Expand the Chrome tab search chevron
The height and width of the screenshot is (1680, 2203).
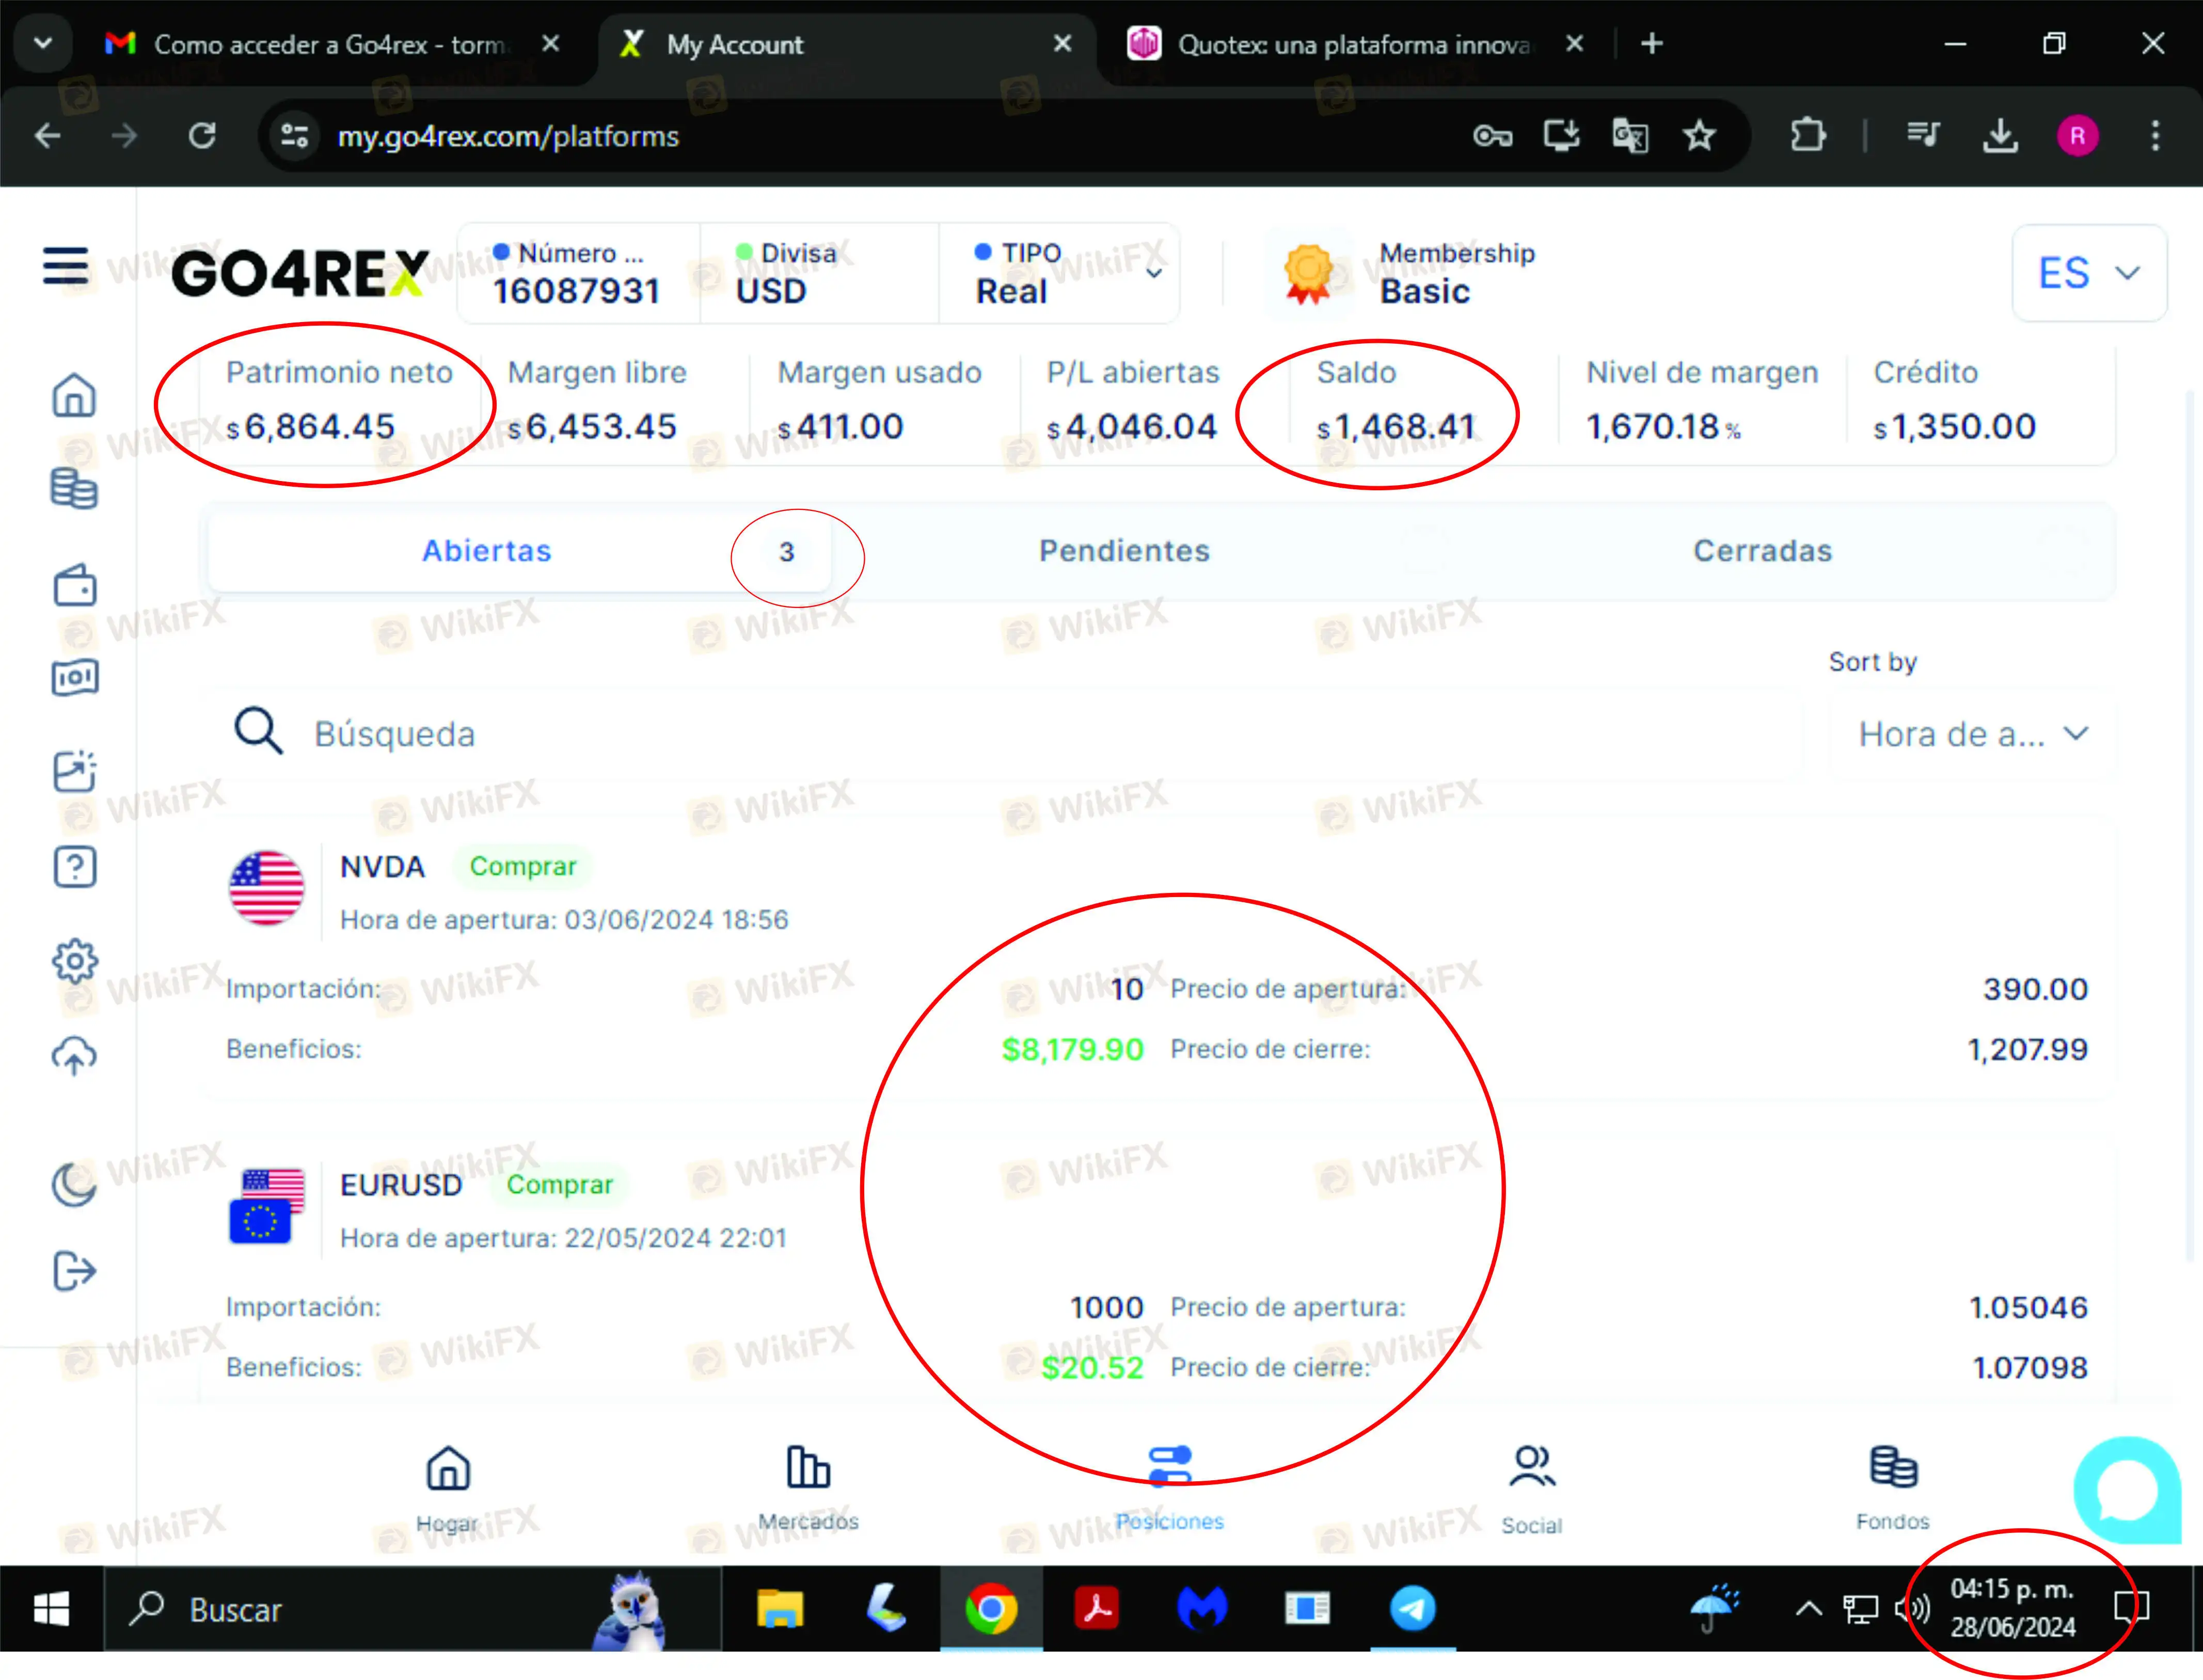43,43
